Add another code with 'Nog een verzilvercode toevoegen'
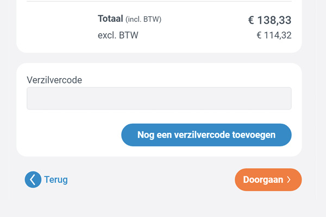Viewport: 326px width, 217px height. [x=206, y=135]
